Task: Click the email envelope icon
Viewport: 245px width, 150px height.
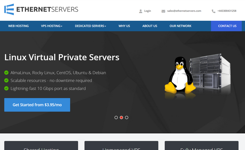Action: [163, 11]
